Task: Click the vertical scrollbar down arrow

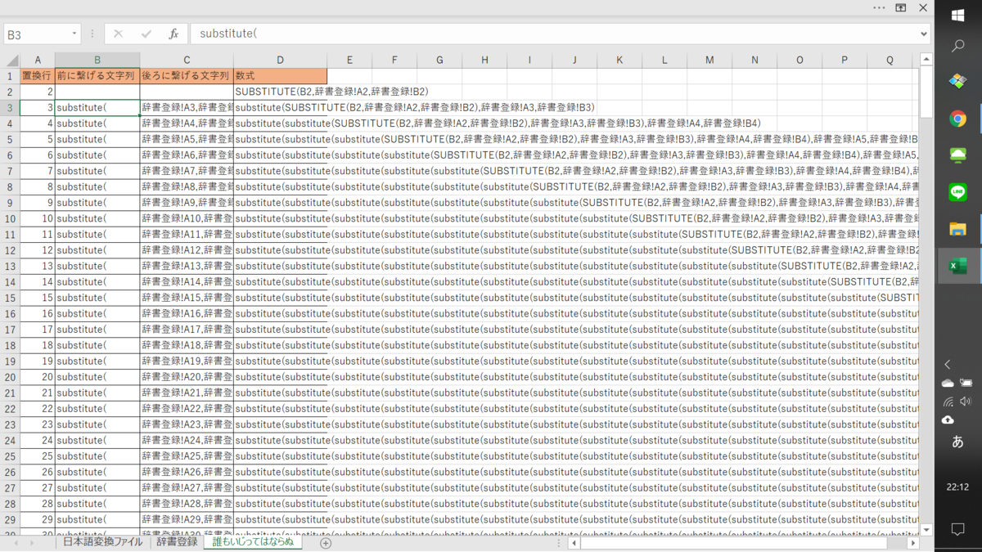Action: 926,529
